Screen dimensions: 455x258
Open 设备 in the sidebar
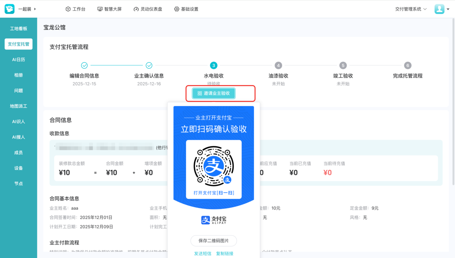point(19,168)
